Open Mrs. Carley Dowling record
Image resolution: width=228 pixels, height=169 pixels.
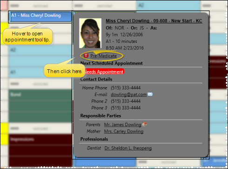(x=124, y=131)
